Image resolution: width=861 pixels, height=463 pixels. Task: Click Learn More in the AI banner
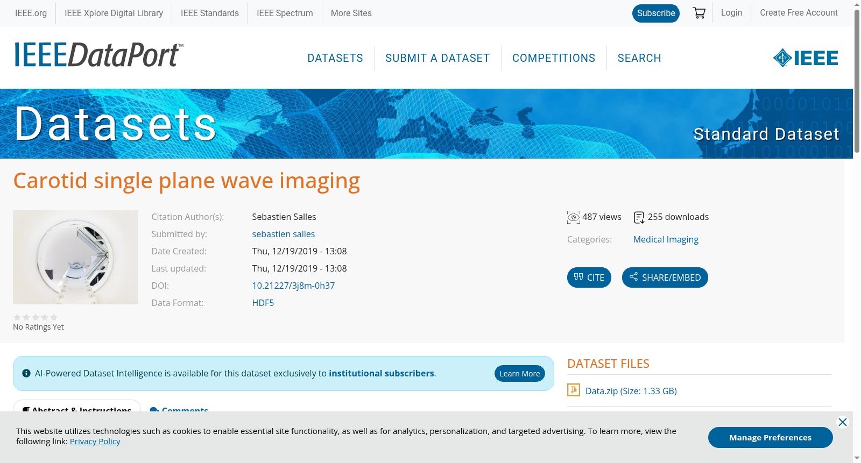(x=520, y=374)
